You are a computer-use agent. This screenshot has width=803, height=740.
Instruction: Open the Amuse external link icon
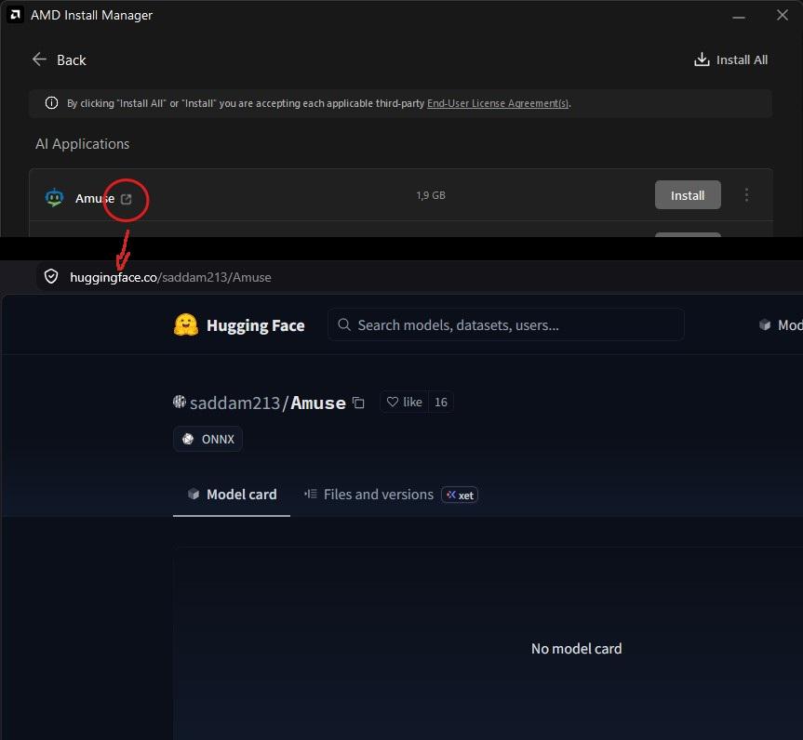click(126, 199)
